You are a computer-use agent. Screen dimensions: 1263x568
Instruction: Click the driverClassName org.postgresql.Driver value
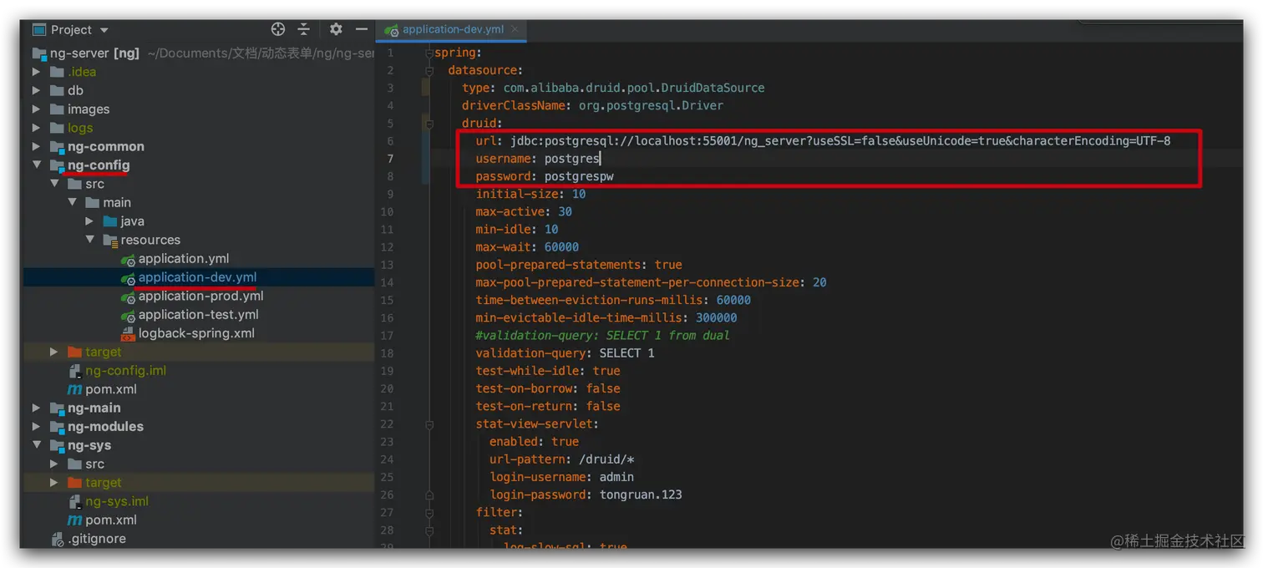click(x=651, y=106)
